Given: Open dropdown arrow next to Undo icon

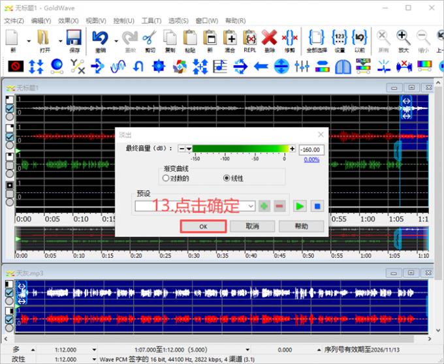Looking at the screenshot, I should (x=116, y=41).
